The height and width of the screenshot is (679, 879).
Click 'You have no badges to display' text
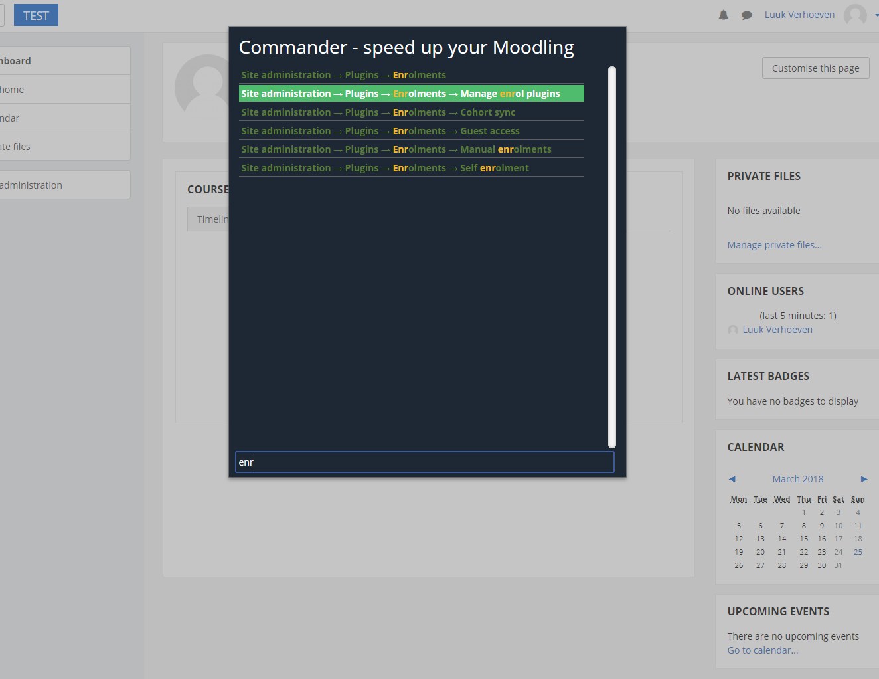click(x=793, y=401)
